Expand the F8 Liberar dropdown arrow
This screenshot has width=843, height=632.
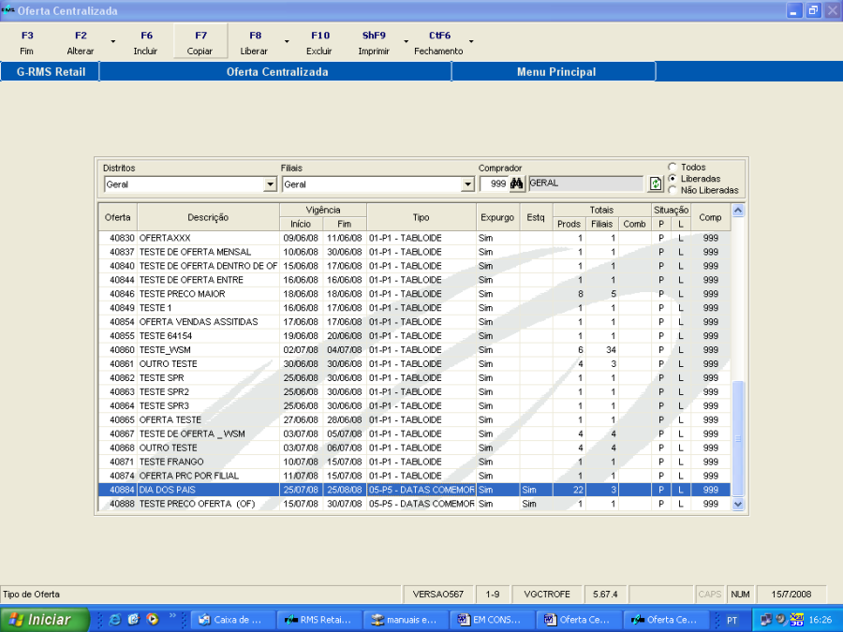287,41
